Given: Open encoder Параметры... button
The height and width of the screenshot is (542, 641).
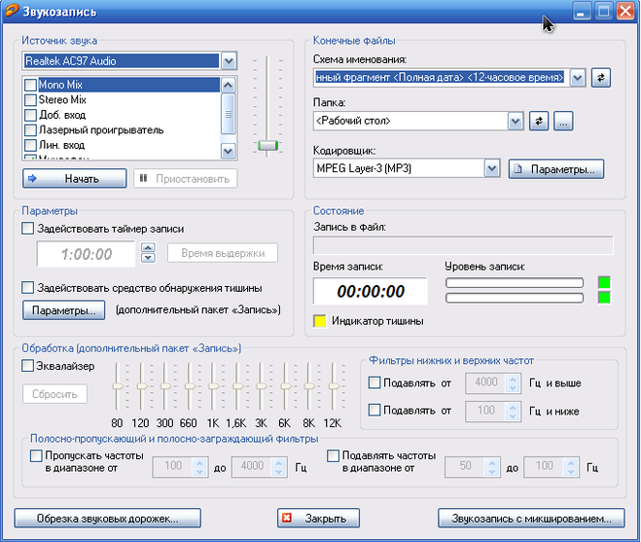Looking at the screenshot, I should pyautogui.click(x=556, y=169).
